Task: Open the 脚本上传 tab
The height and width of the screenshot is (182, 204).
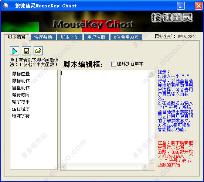Action: click(70, 37)
